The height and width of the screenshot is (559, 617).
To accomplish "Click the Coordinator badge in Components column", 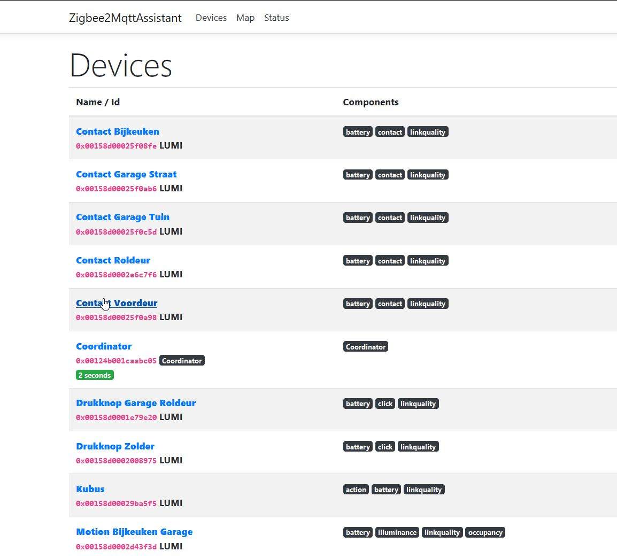I will [365, 347].
